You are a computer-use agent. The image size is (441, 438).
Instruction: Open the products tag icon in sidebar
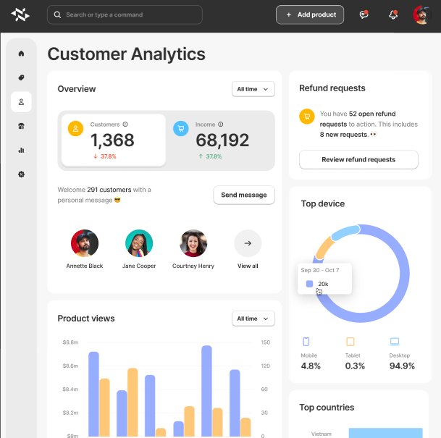[x=21, y=77]
